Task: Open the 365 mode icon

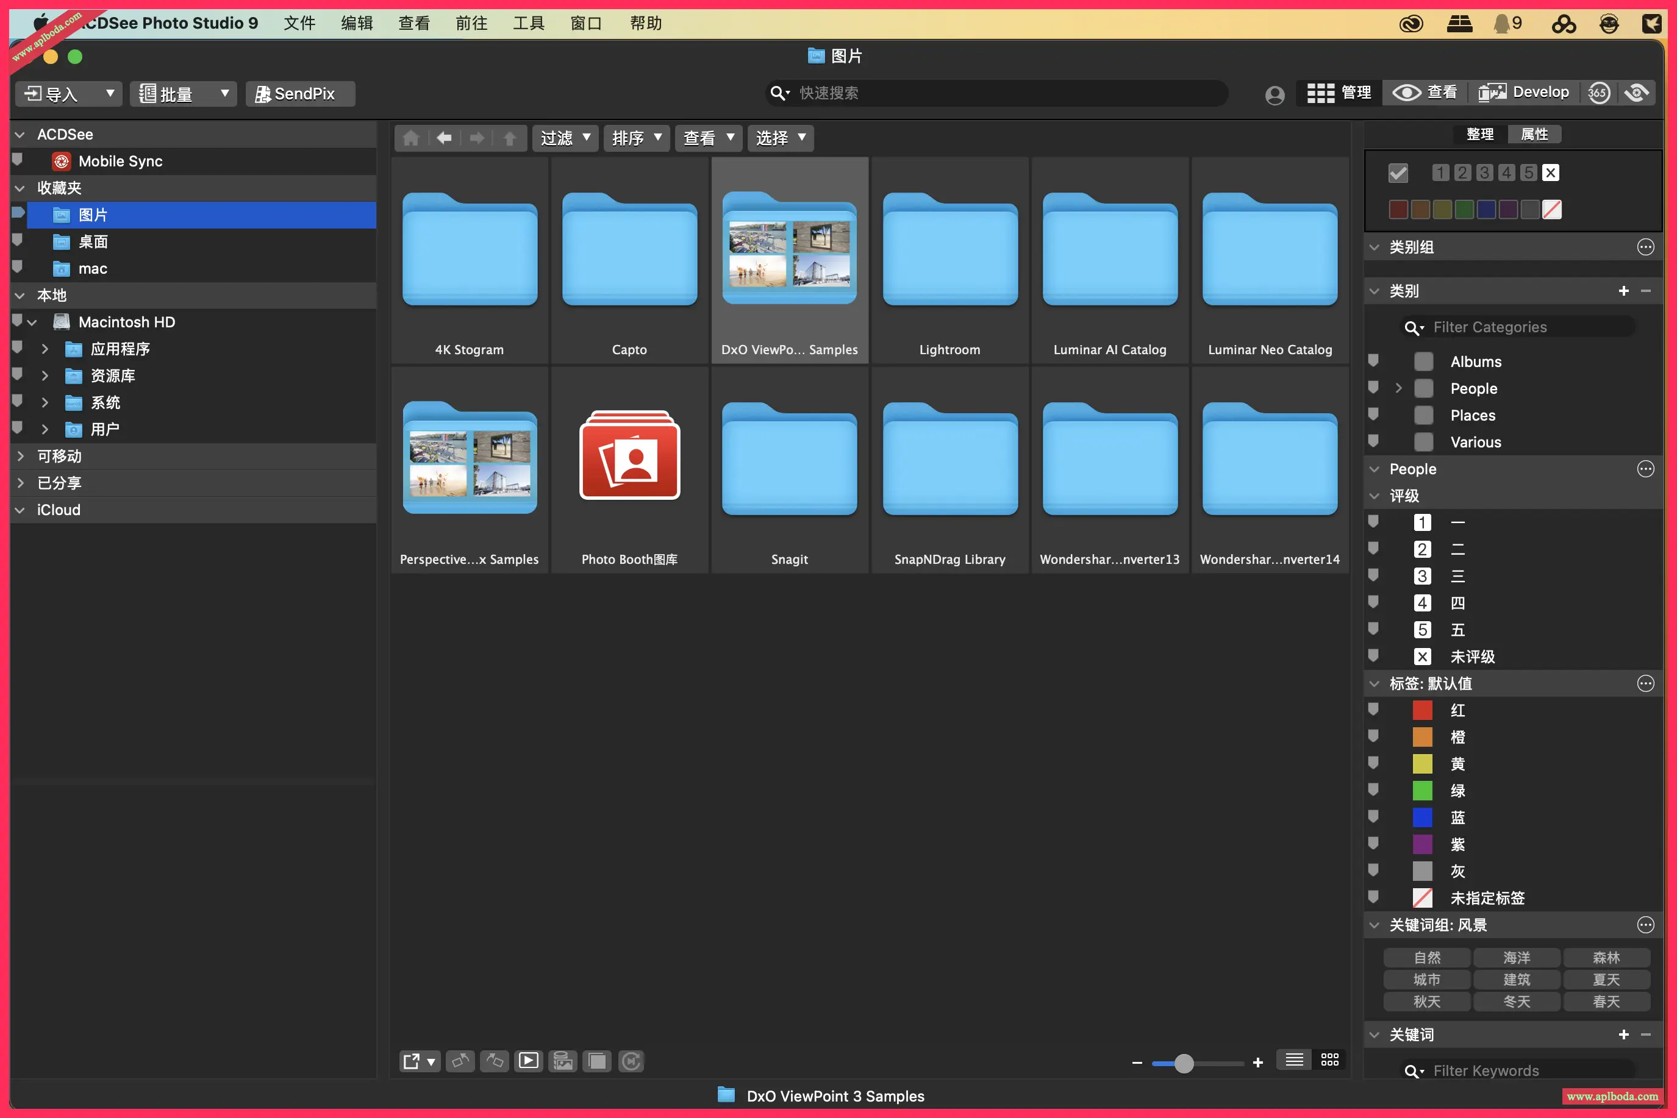Action: [1598, 93]
